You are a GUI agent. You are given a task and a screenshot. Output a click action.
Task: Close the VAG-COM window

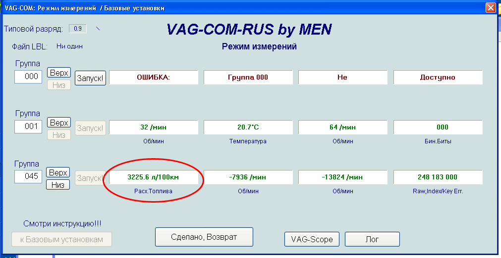point(490,8)
